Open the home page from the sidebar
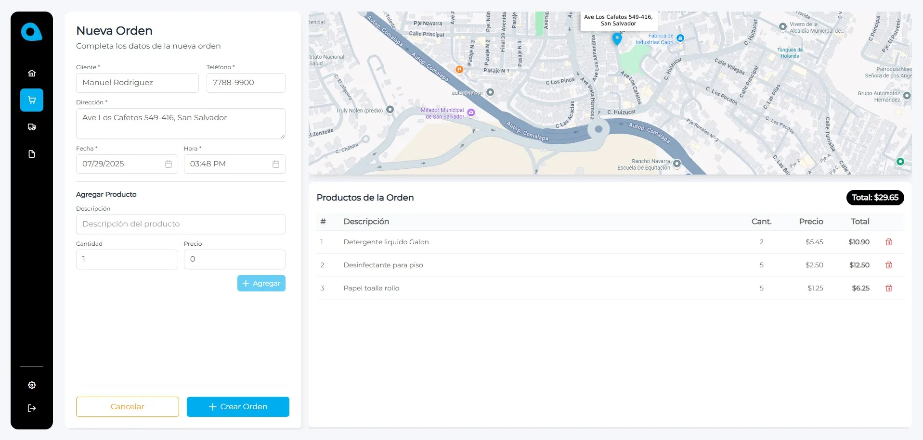Image resolution: width=923 pixels, height=440 pixels. (32, 73)
